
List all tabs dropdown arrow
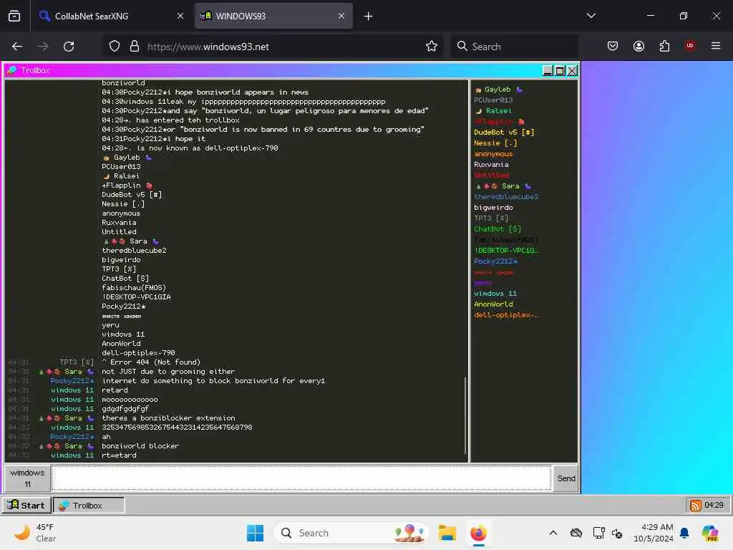click(591, 16)
